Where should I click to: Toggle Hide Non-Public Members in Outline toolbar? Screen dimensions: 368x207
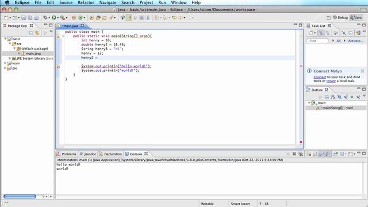coord(352,97)
